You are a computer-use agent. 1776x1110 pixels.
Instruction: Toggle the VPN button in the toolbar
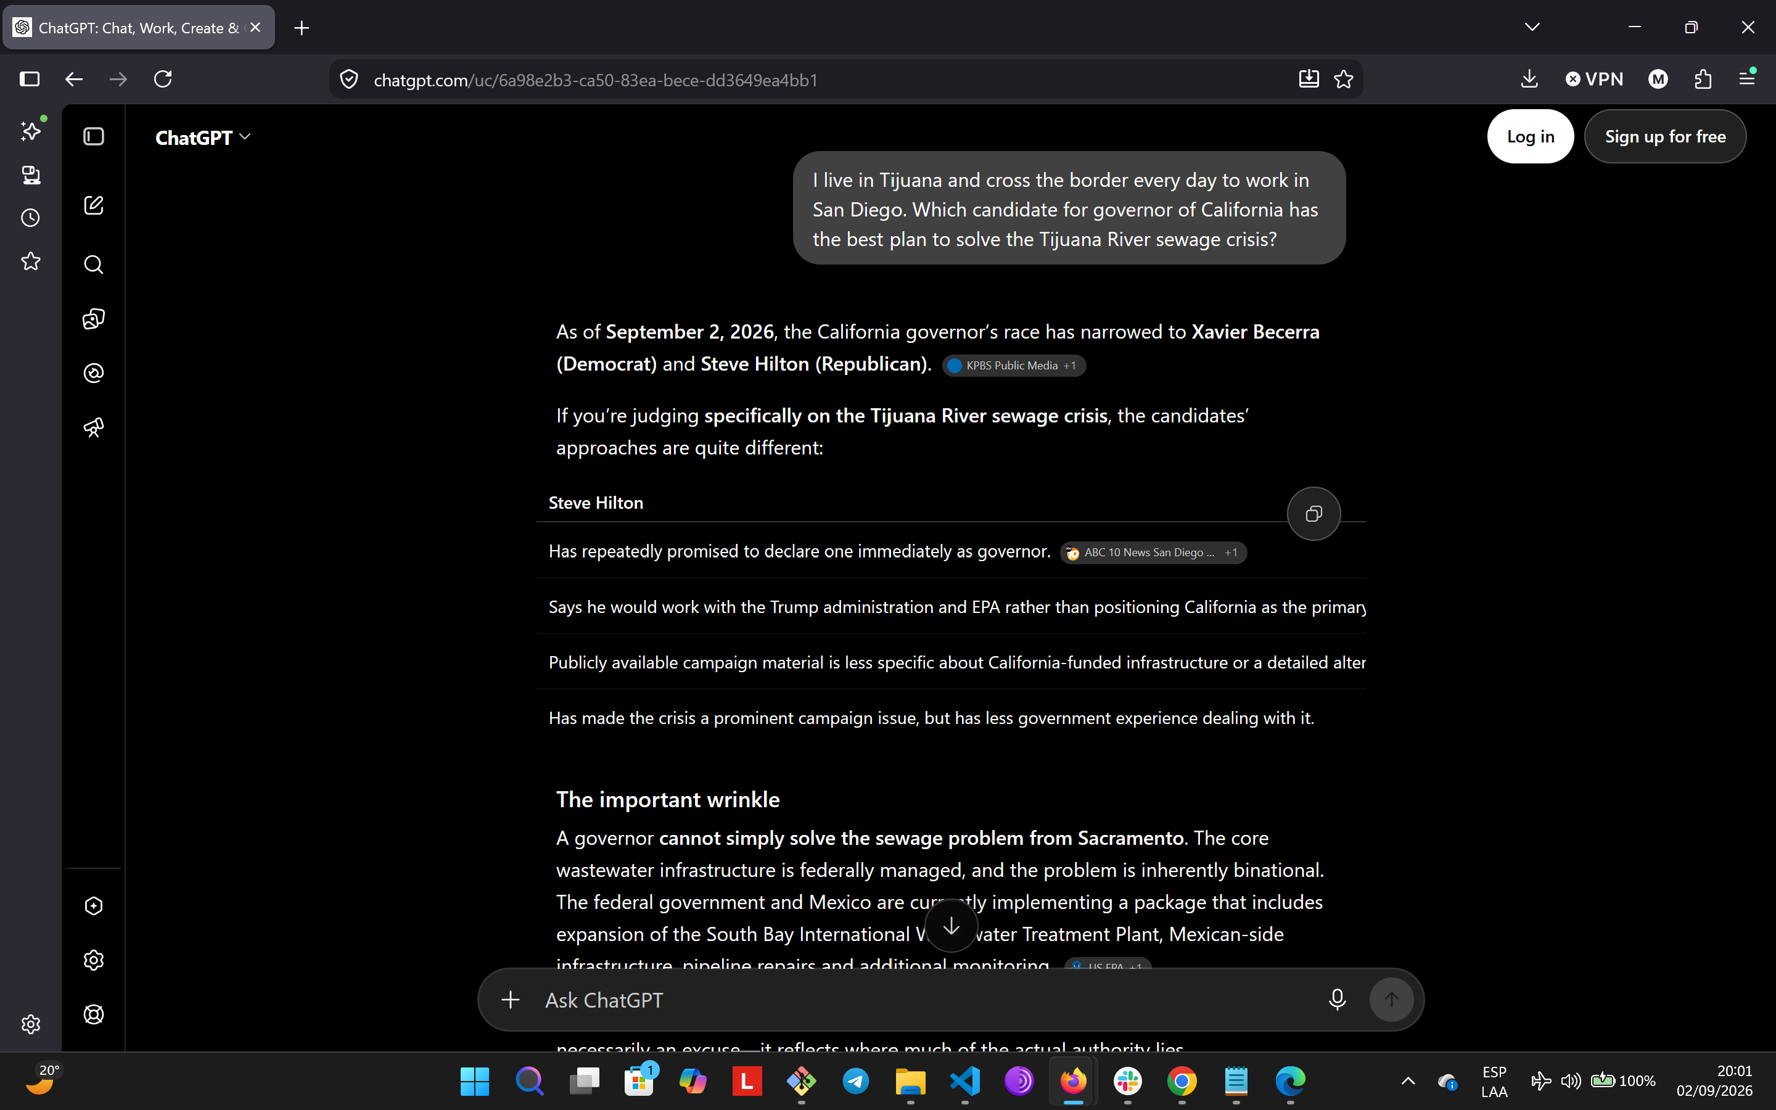coord(1594,80)
